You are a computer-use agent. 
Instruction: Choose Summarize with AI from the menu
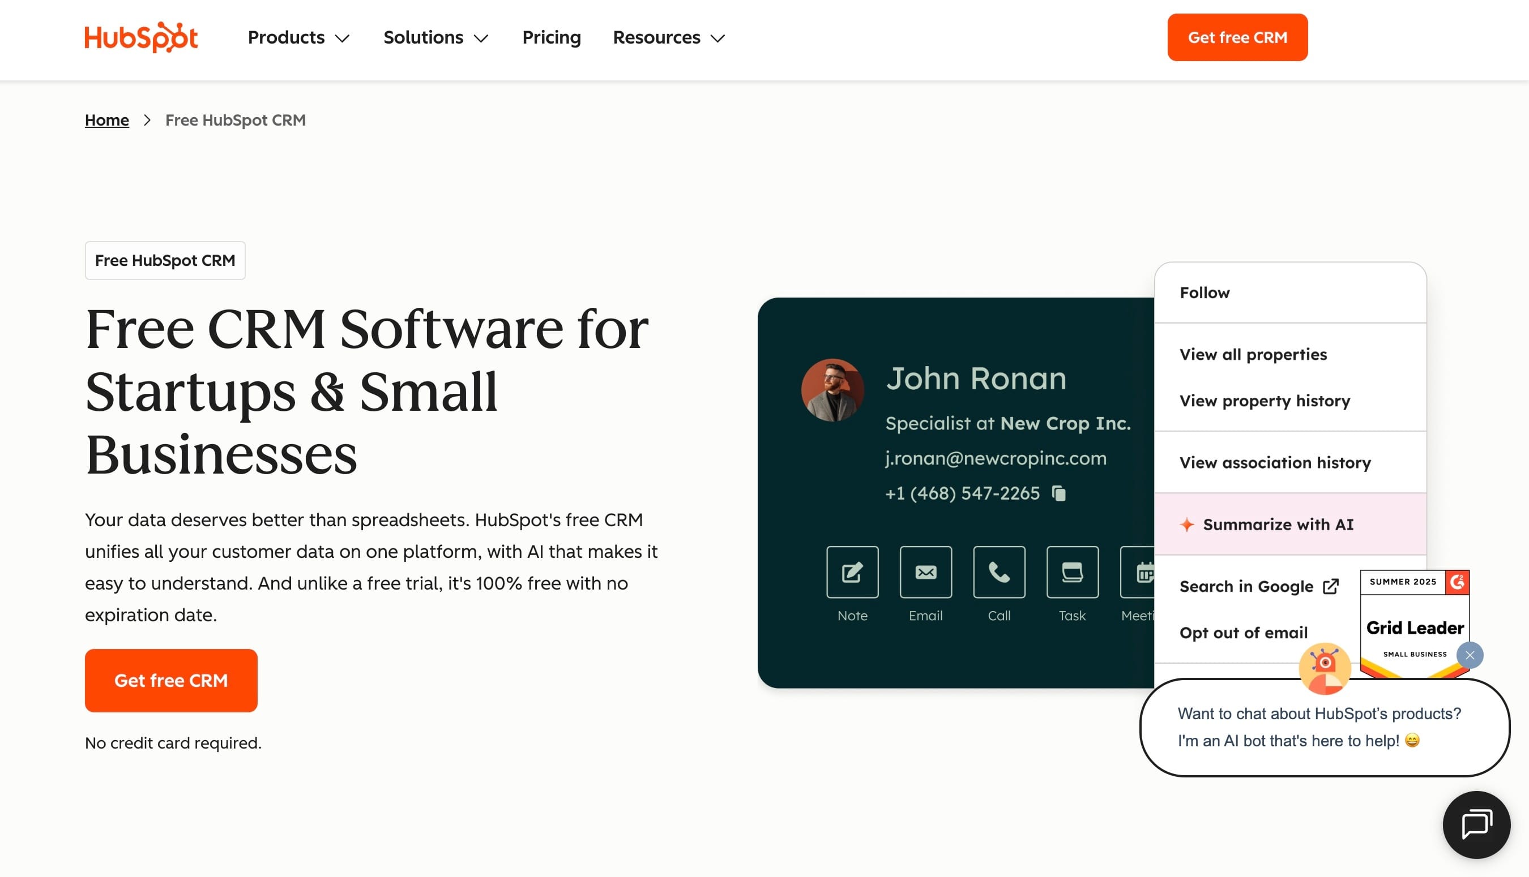(1278, 524)
